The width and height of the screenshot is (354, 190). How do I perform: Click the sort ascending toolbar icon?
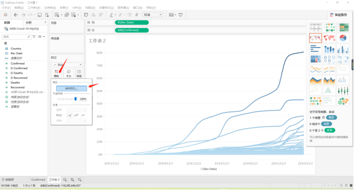tap(93, 15)
